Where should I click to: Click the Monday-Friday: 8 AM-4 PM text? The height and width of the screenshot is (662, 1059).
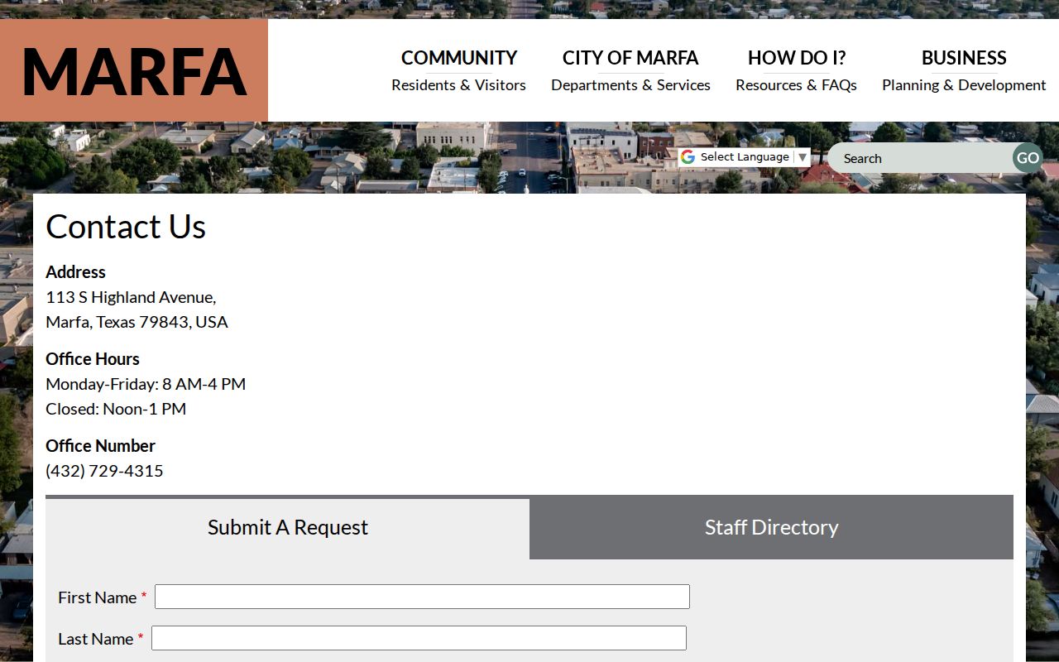(x=146, y=384)
